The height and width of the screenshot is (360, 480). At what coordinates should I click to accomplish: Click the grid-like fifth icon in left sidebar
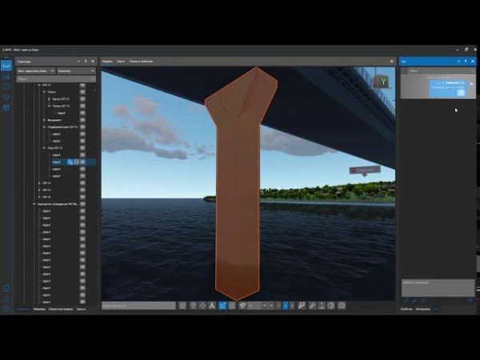click(x=6, y=108)
